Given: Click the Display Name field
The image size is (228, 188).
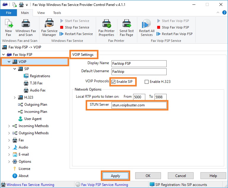Looking at the screenshot, I should click(x=139, y=64).
